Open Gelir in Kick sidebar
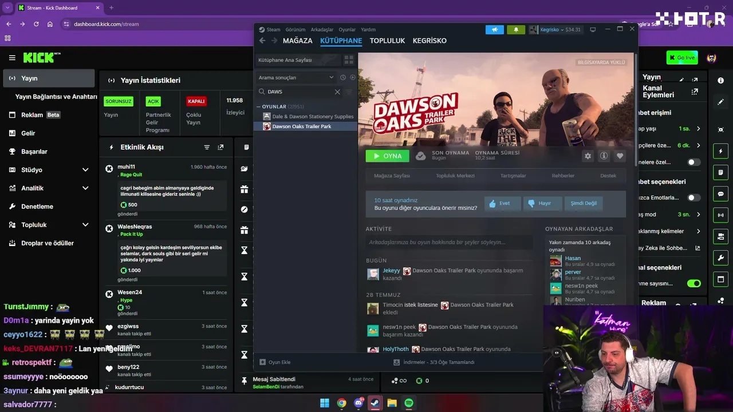This screenshot has width=733, height=412. pyautogui.click(x=28, y=133)
